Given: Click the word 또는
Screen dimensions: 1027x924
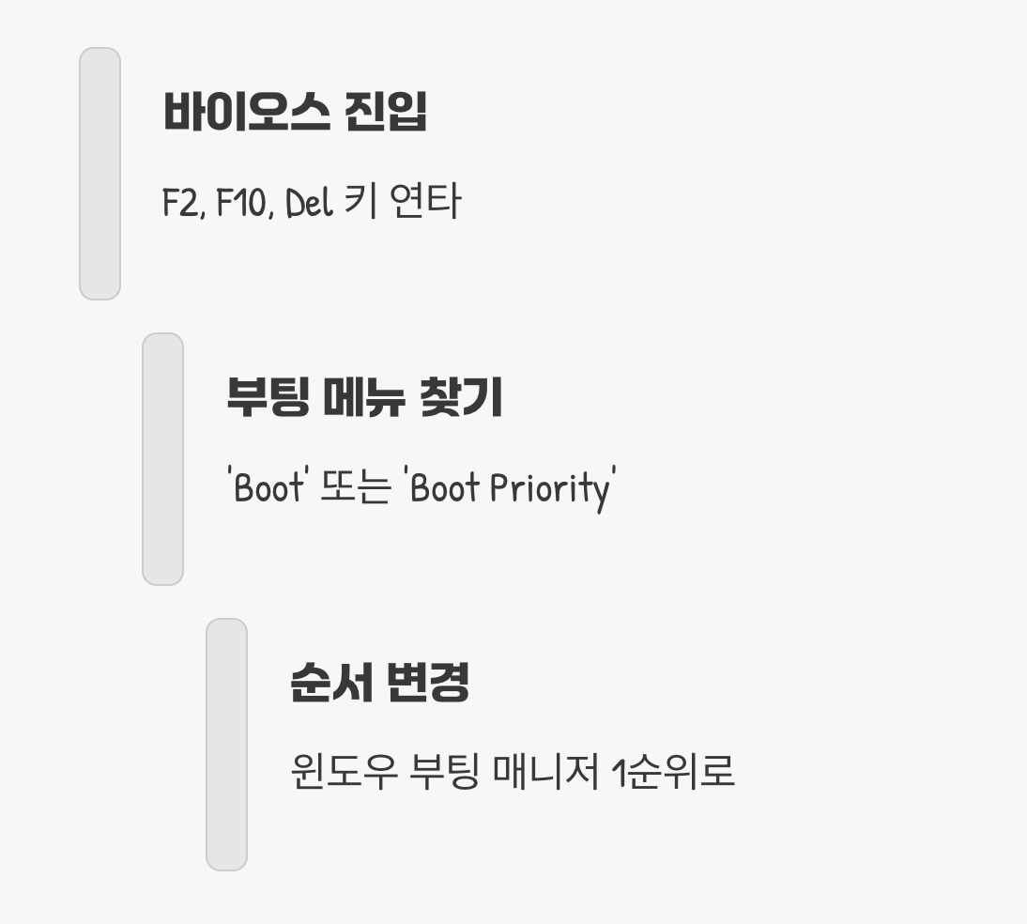Looking at the screenshot, I should [x=356, y=487].
